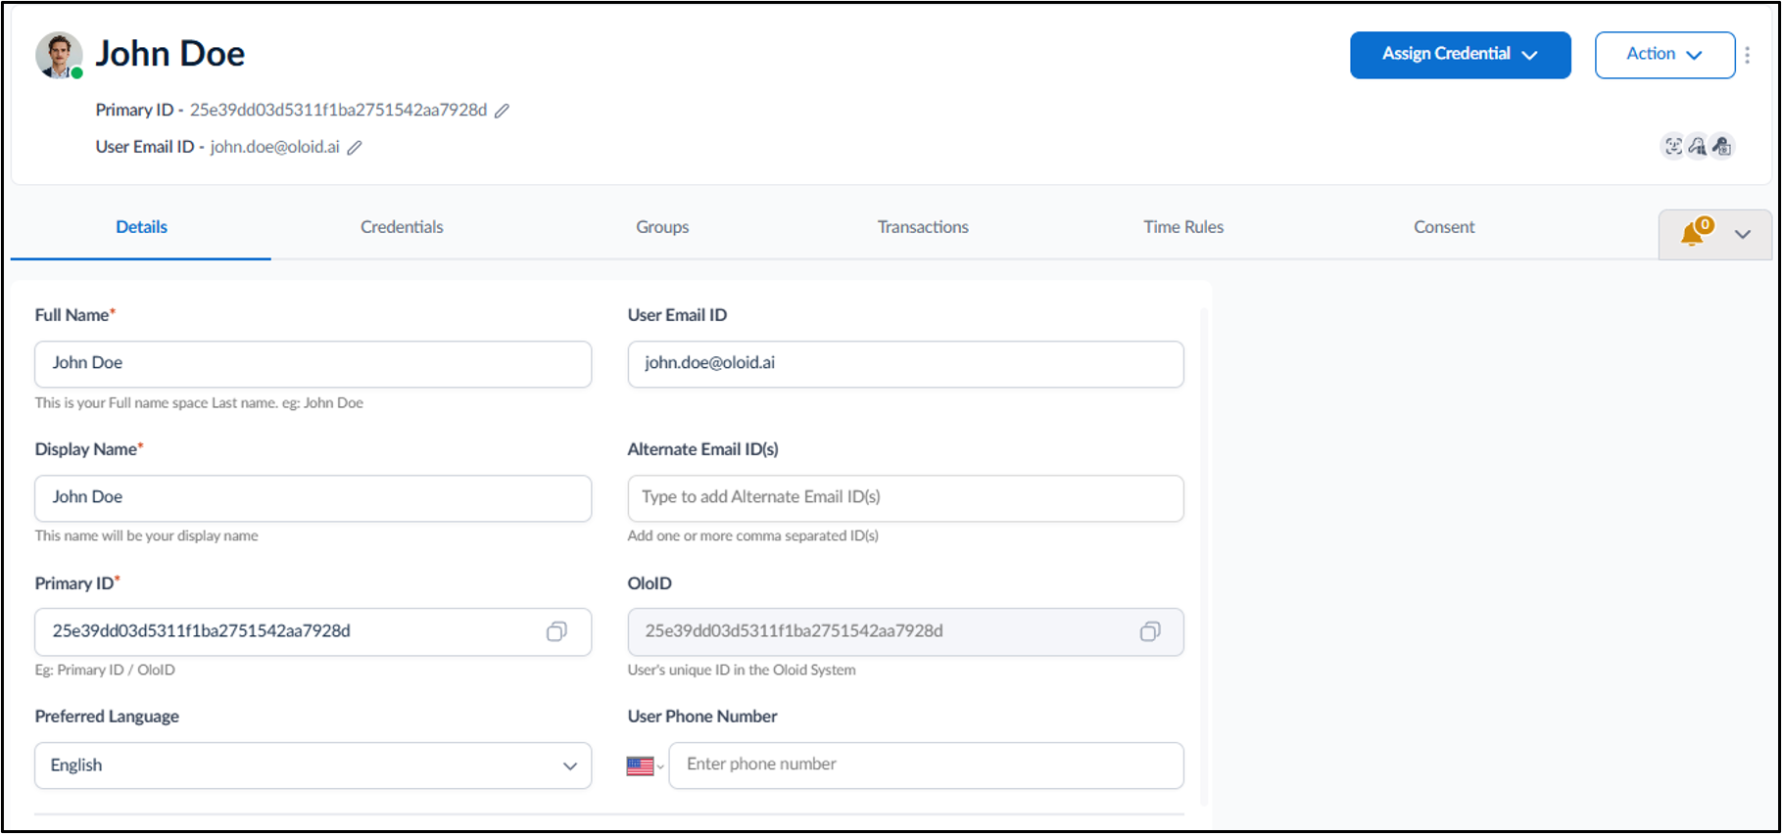1782x834 pixels.
Task: Open the Assign Credential dropdown button
Action: [1460, 55]
